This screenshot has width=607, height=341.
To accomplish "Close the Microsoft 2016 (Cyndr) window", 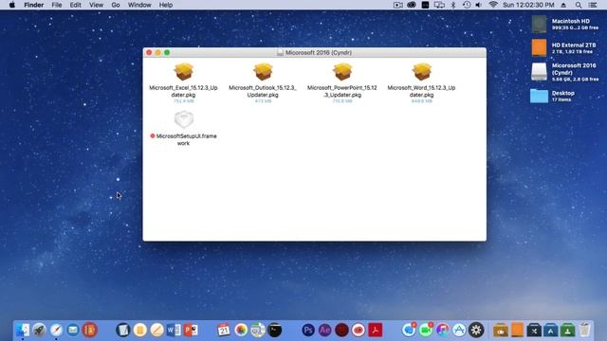I will [x=149, y=53].
